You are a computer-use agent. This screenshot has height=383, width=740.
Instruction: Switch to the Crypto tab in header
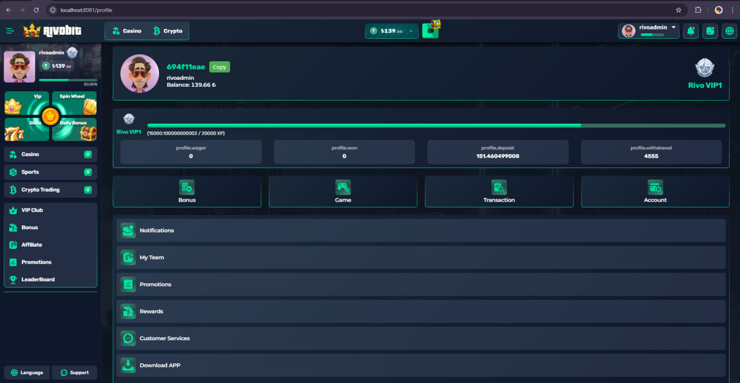[x=168, y=31]
